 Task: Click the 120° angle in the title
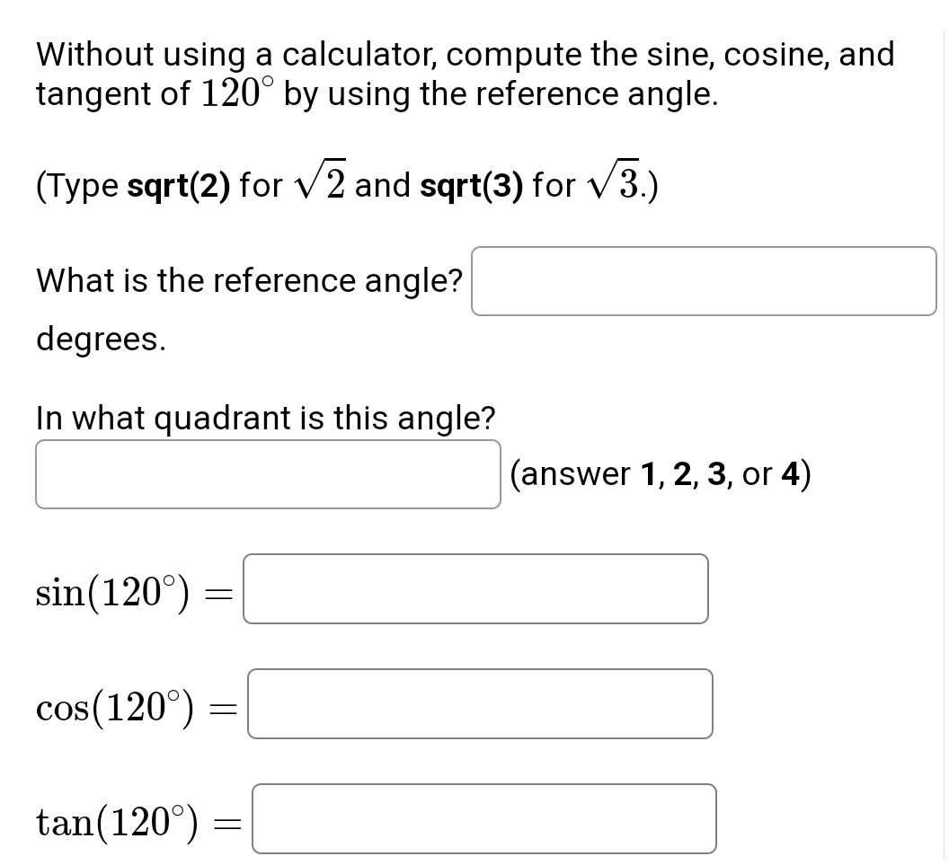(236, 93)
